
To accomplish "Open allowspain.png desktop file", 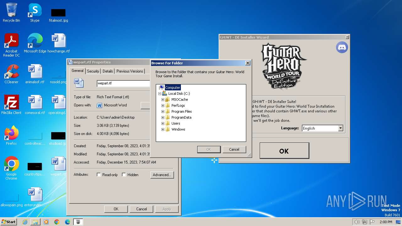I will click(x=12, y=200).
